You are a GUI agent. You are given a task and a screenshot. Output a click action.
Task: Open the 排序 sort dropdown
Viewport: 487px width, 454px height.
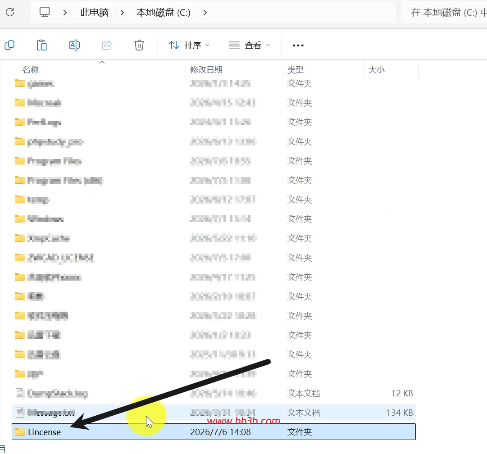[x=189, y=45]
